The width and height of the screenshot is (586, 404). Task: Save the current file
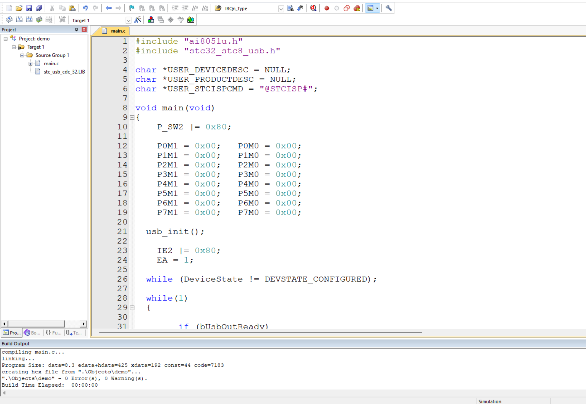coord(29,8)
